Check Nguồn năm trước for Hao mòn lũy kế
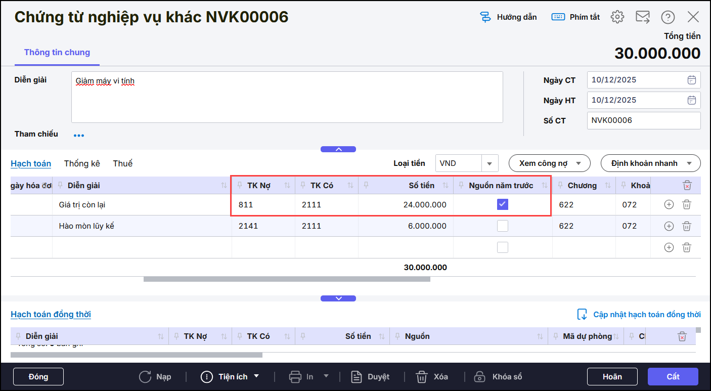This screenshot has height=391, width=711. (x=502, y=226)
